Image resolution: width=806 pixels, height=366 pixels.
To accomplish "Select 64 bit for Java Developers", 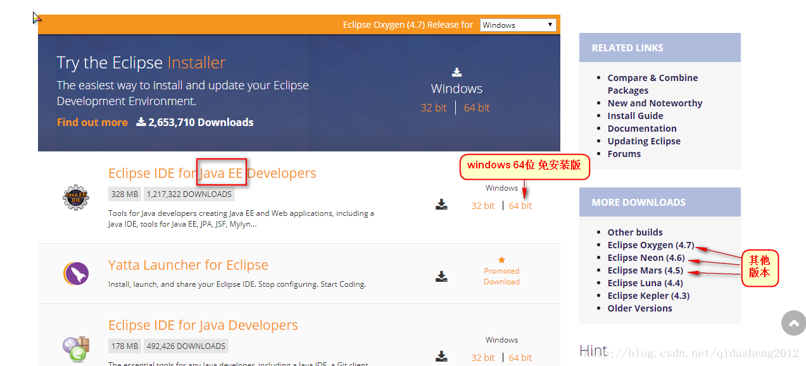I will (520, 358).
